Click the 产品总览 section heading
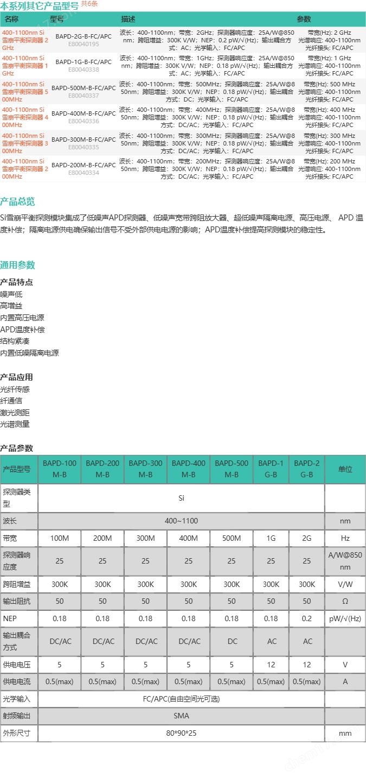Viewport: 366px width, 777px height. click(17, 201)
